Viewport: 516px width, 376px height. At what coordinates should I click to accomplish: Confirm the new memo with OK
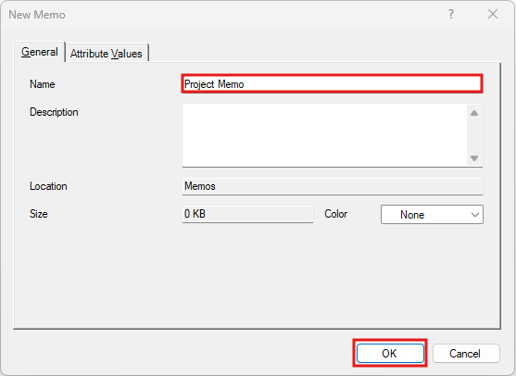click(x=390, y=353)
